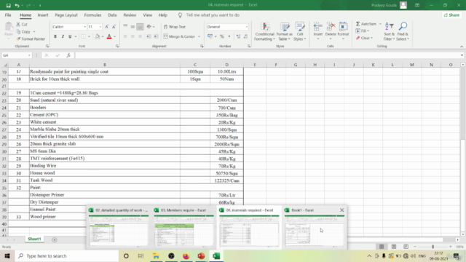Toggle Bold formatting

point(55,36)
